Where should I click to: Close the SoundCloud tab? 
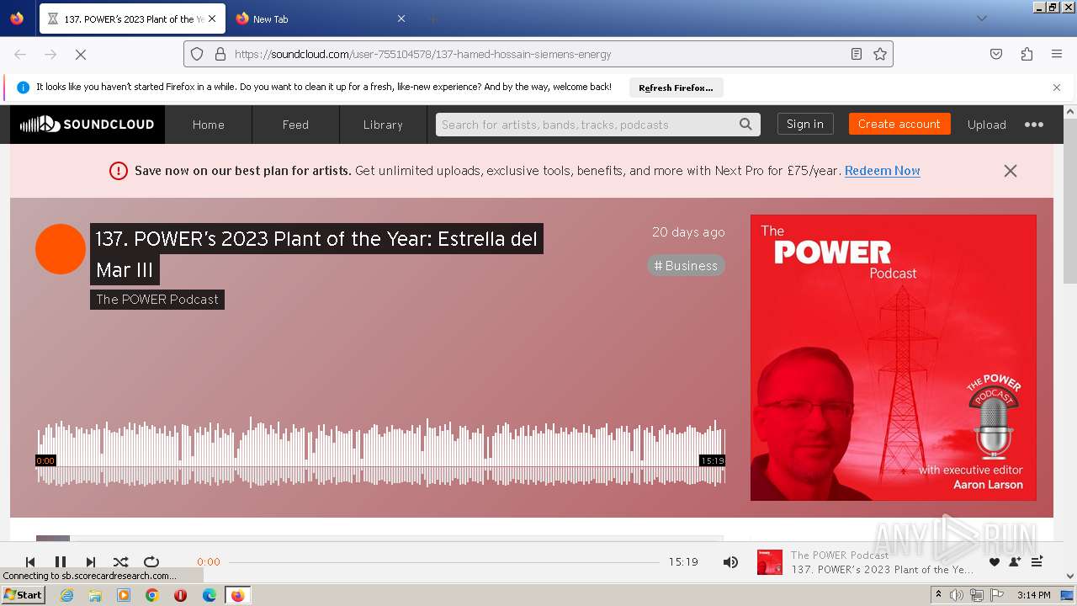click(x=212, y=19)
